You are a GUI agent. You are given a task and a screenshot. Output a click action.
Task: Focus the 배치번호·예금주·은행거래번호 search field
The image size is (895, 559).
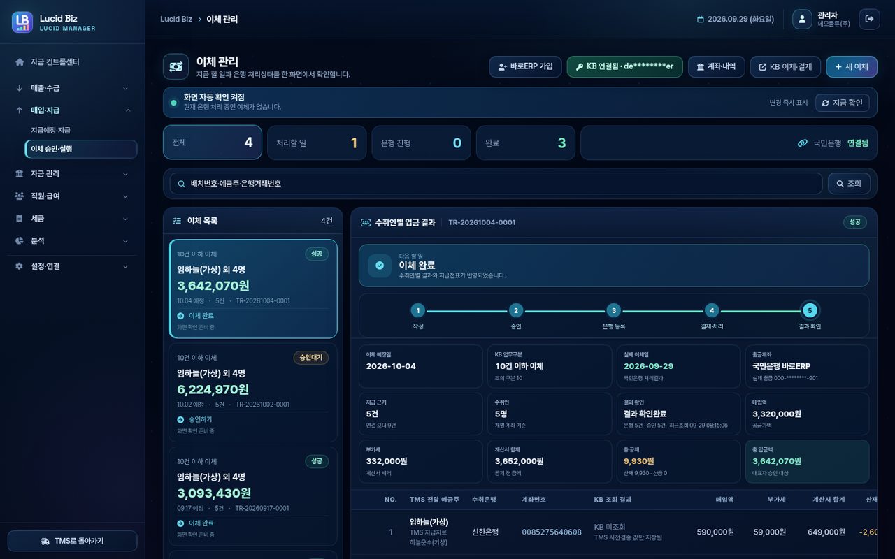(496, 184)
